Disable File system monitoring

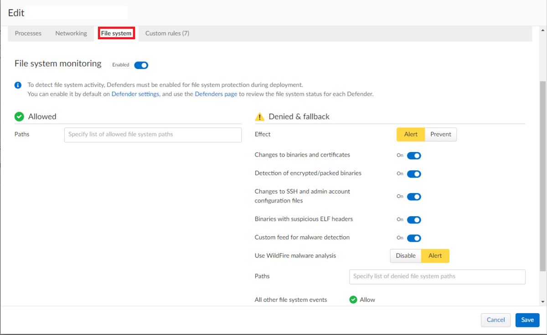tap(141, 65)
